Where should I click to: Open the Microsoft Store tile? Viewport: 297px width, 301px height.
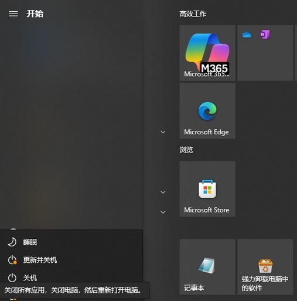pyautogui.click(x=207, y=189)
